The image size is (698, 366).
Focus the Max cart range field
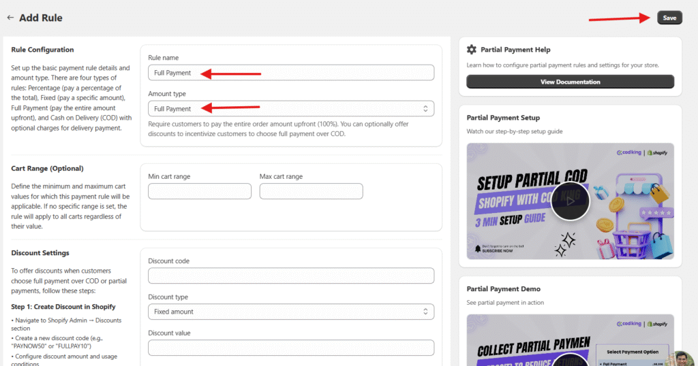tap(311, 191)
